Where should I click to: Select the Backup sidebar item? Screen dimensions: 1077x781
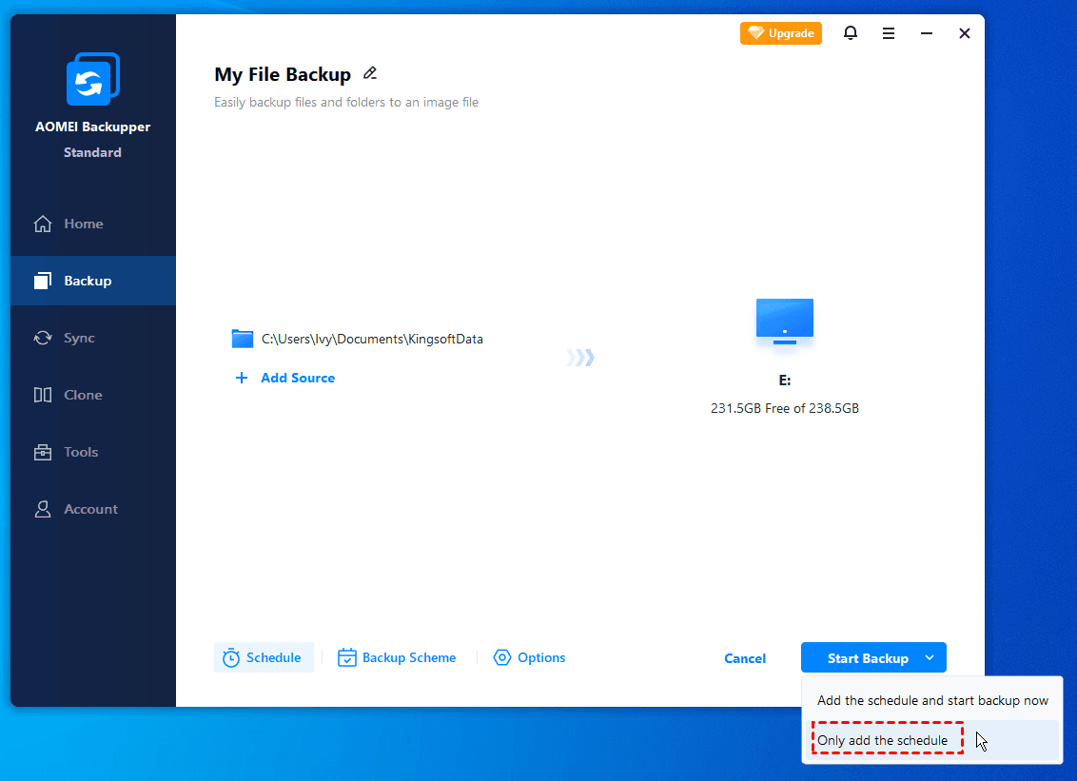(x=92, y=281)
